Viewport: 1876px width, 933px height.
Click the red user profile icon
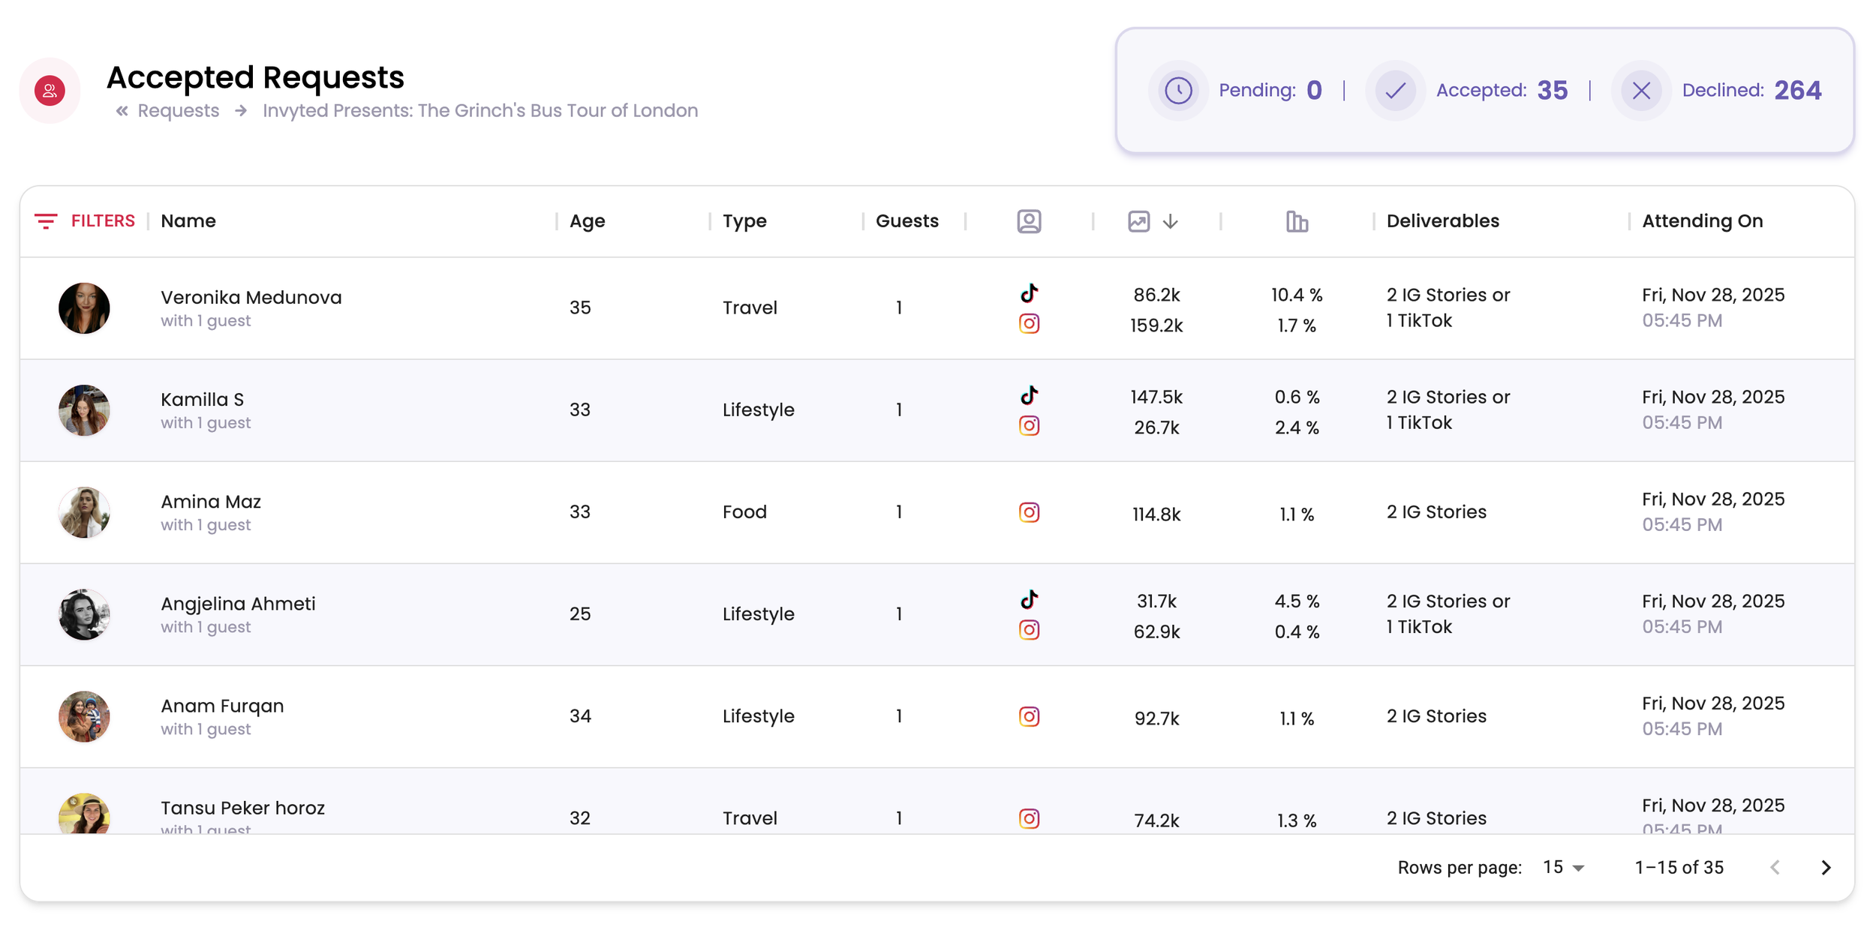click(50, 91)
